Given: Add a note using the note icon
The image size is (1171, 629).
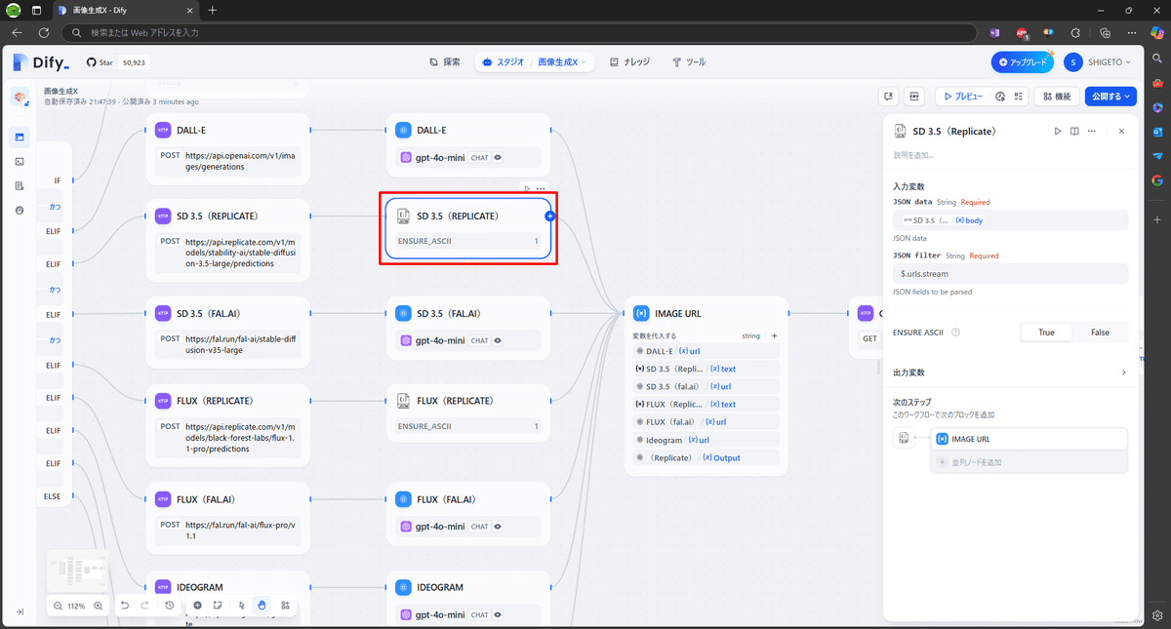Looking at the screenshot, I should [x=217, y=606].
